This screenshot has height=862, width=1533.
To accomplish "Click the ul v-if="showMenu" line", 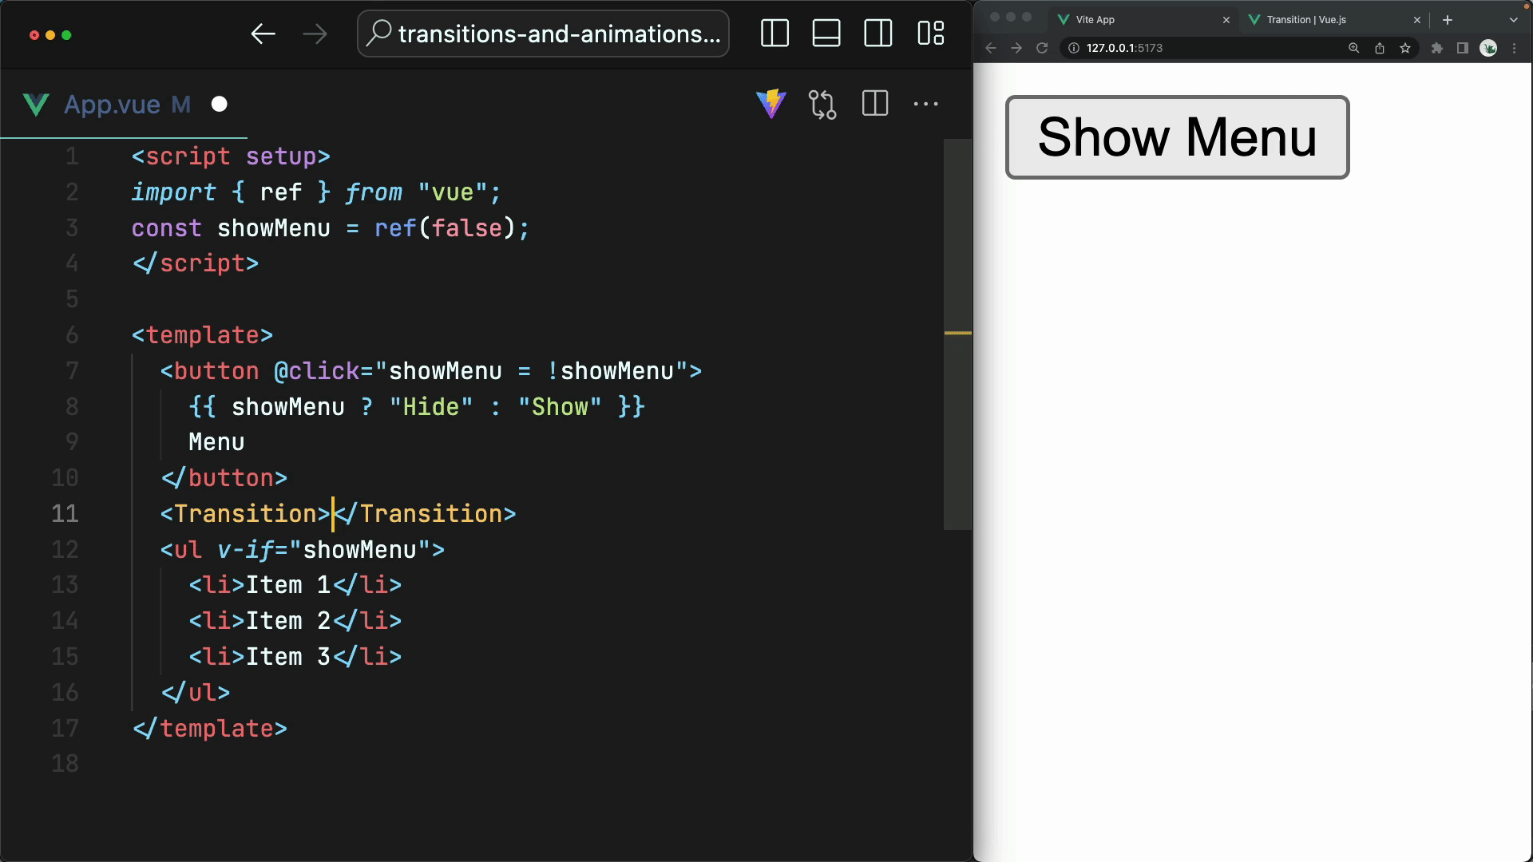I will pos(303,550).
